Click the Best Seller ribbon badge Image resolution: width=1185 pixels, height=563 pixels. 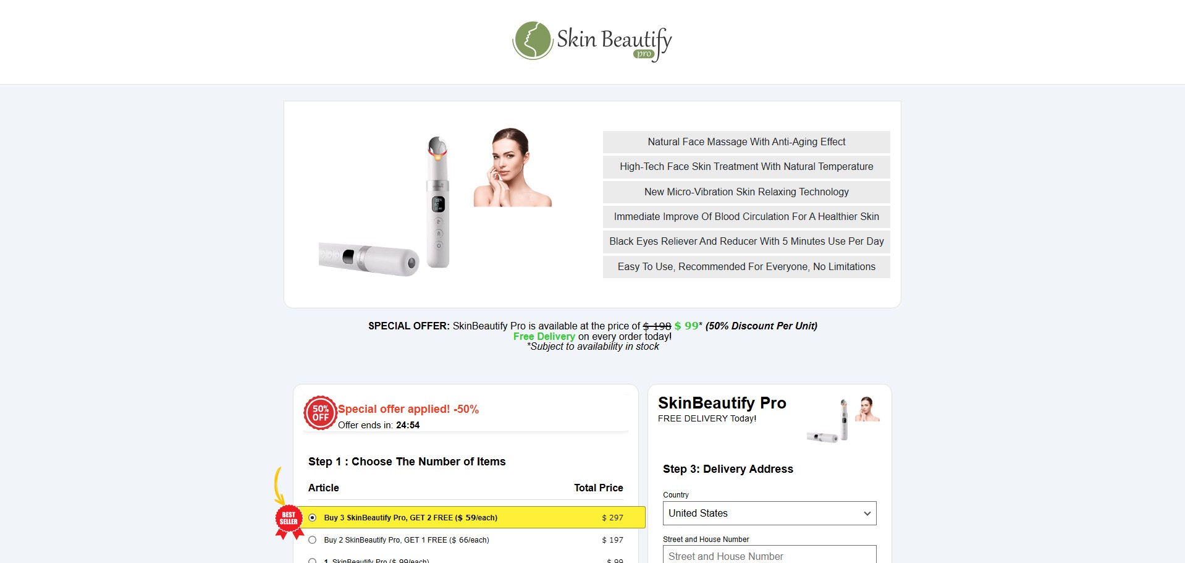289,522
